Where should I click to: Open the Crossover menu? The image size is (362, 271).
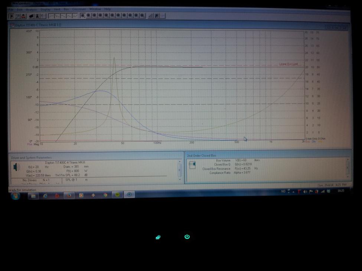(x=79, y=9)
